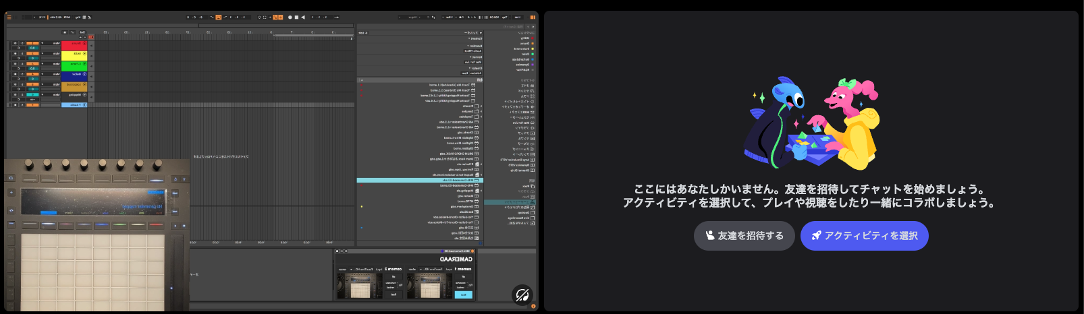Screen dimensions: 1084x314
Task: Click the orange hamburger icon in Ableton's corner
Action: (x=9, y=17)
